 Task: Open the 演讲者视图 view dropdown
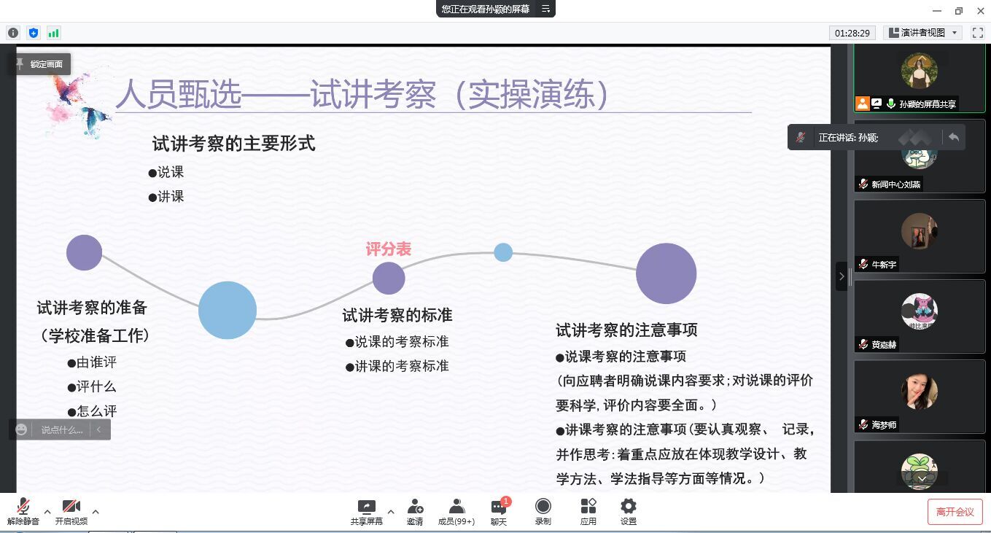click(923, 33)
